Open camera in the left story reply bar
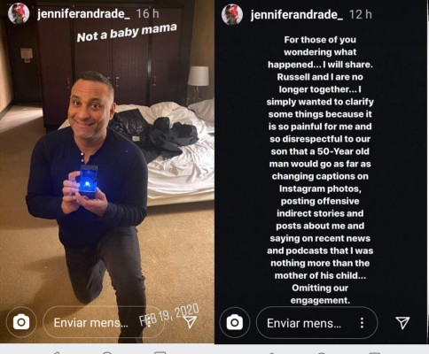 [x=21, y=322]
